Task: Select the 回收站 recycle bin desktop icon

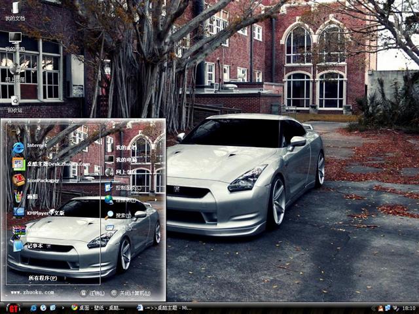Action: (x=15, y=104)
